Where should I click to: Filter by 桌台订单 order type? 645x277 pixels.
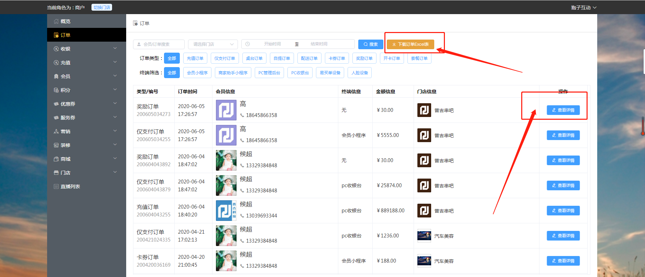(x=254, y=58)
